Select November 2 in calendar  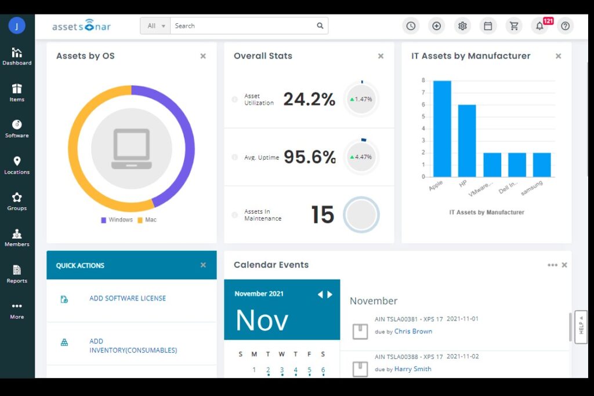point(268,370)
